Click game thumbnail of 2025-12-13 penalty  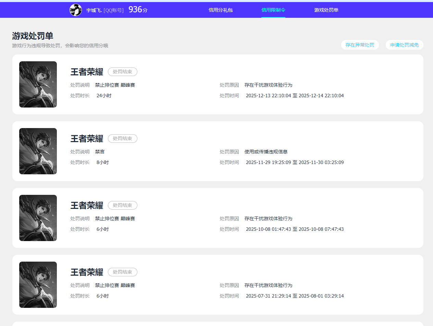coord(38,85)
